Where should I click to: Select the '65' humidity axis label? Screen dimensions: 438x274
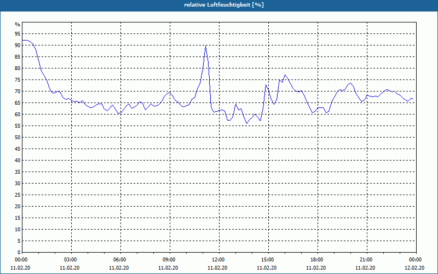tap(18, 103)
